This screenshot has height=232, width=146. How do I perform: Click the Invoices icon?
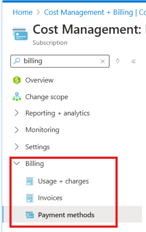tap(30, 198)
